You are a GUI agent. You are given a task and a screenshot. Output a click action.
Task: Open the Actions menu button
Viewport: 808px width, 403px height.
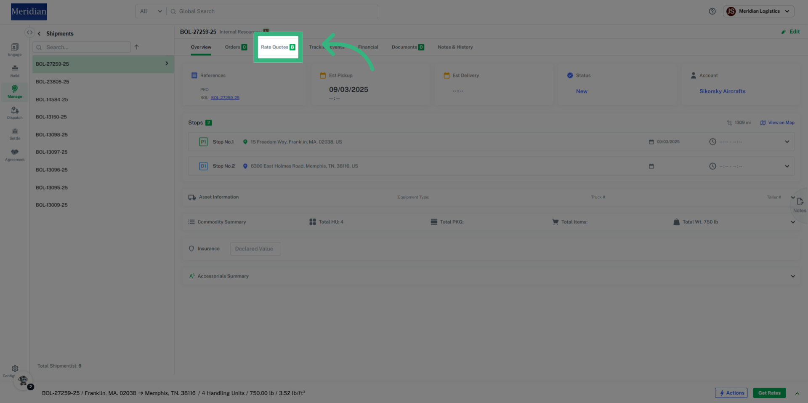tap(731, 393)
